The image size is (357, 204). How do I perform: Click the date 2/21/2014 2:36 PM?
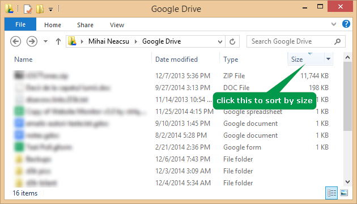click(x=182, y=147)
